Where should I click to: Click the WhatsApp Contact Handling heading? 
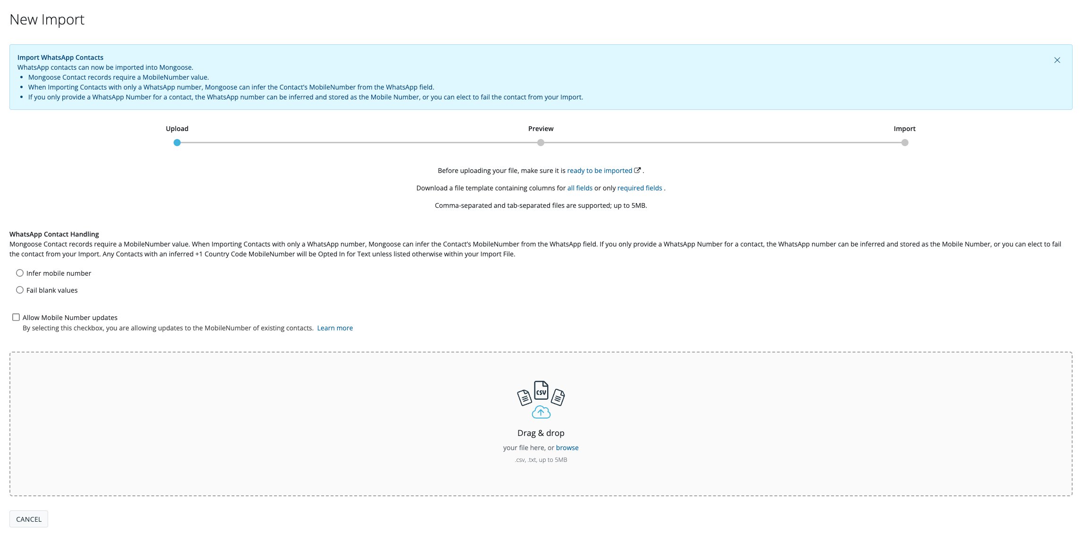pos(54,234)
